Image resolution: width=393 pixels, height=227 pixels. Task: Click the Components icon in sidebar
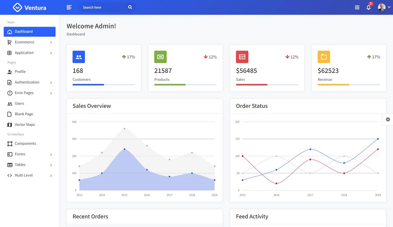[9, 144]
